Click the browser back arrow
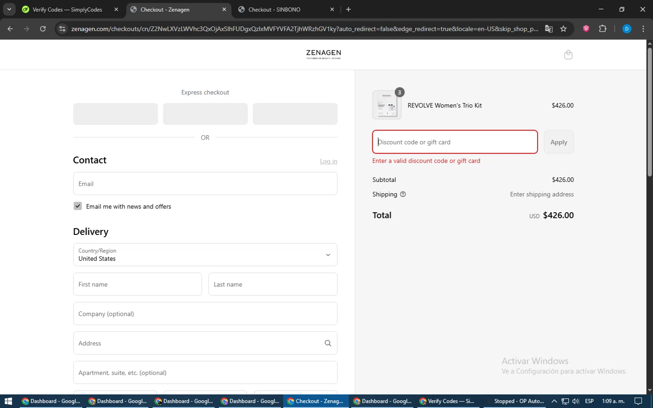The image size is (653, 408). point(10,29)
